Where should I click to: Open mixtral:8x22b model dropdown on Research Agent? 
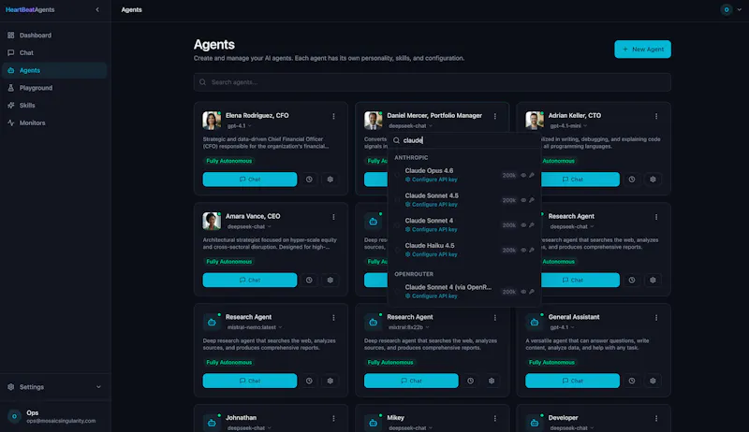409,327
